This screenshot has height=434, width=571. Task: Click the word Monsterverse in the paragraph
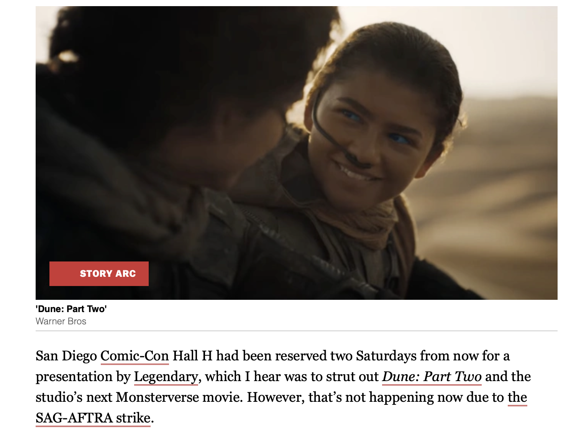[157, 397]
